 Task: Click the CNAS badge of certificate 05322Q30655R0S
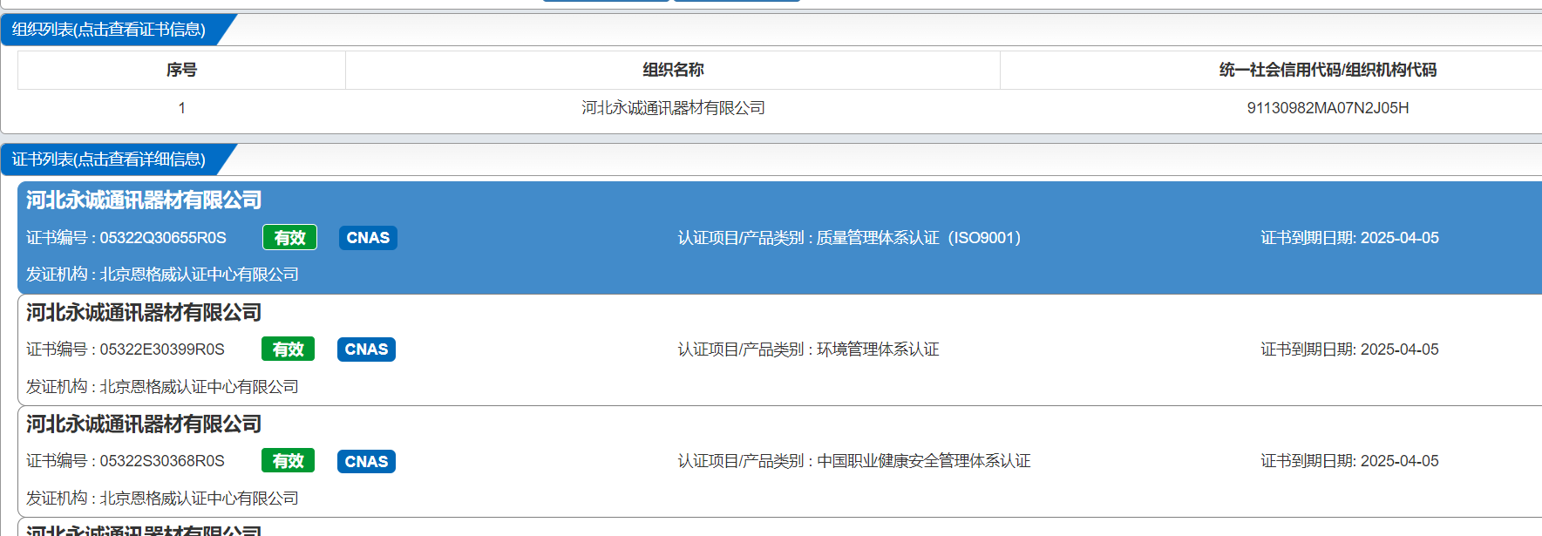(368, 238)
